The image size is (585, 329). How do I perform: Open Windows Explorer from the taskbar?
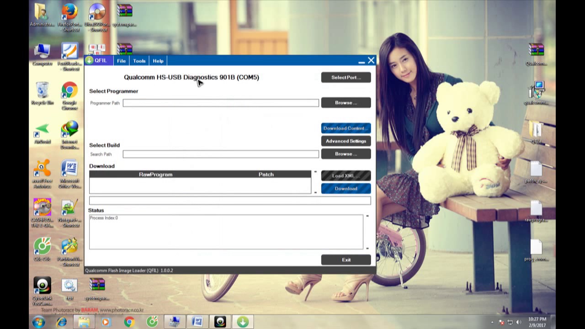[84, 322]
